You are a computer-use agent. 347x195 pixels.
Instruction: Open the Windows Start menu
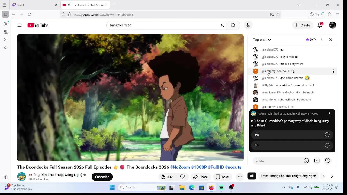click(x=112, y=187)
